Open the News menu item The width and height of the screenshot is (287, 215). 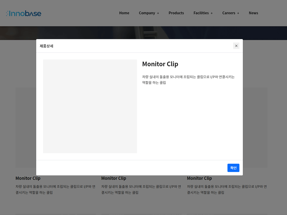coord(253,13)
